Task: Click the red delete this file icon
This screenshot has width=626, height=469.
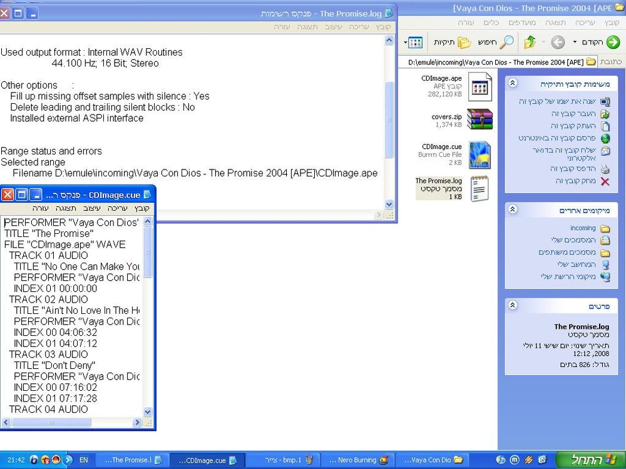Action: [605, 181]
